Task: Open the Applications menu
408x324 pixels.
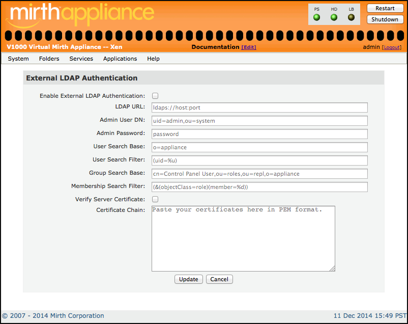Action: pyautogui.click(x=120, y=59)
